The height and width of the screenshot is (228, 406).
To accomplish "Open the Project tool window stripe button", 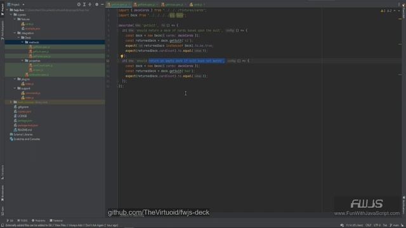I will (3, 9).
